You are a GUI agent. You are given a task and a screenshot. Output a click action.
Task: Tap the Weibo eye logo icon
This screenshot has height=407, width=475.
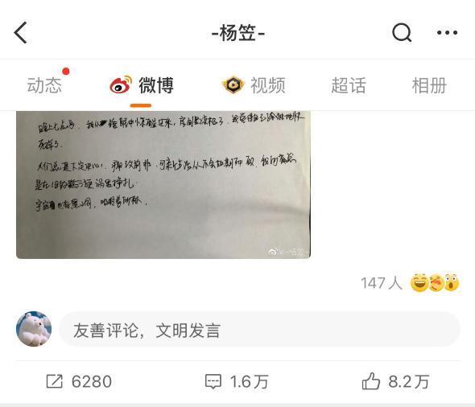point(121,84)
